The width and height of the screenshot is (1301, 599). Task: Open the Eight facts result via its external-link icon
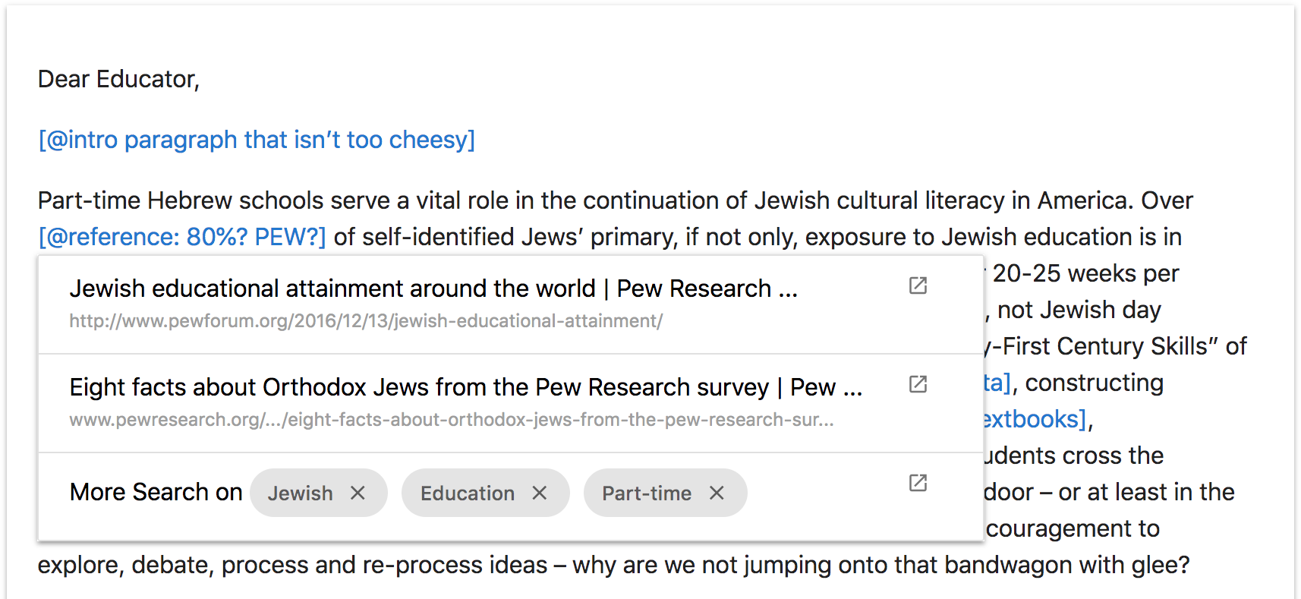(x=918, y=384)
